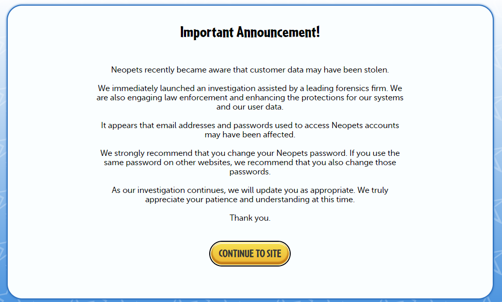This screenshot has width=502, height=302.
Task: Click "appreciate your patience and understanding" line
Action: click(227, 200)
